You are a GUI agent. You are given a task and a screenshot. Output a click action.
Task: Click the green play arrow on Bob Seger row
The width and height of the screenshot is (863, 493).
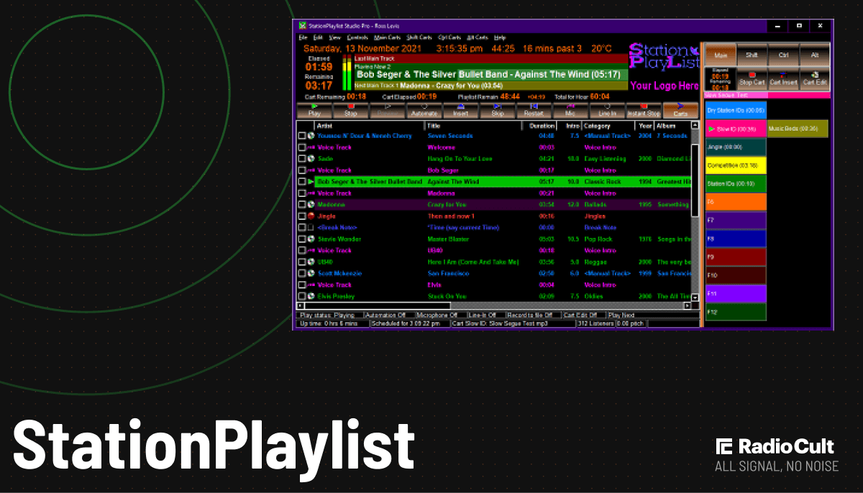coord(311,182)
